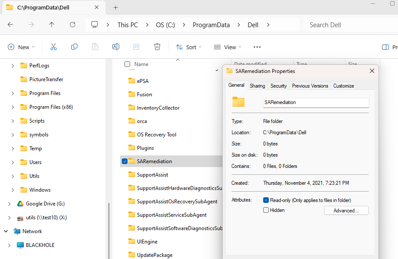
Task: Switch to the Customize tab
Action: (344, 86)
